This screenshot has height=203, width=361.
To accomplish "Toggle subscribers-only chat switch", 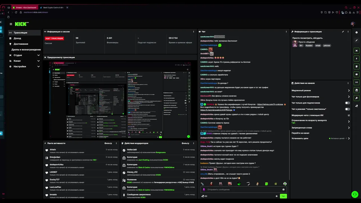I will (347, 103).
